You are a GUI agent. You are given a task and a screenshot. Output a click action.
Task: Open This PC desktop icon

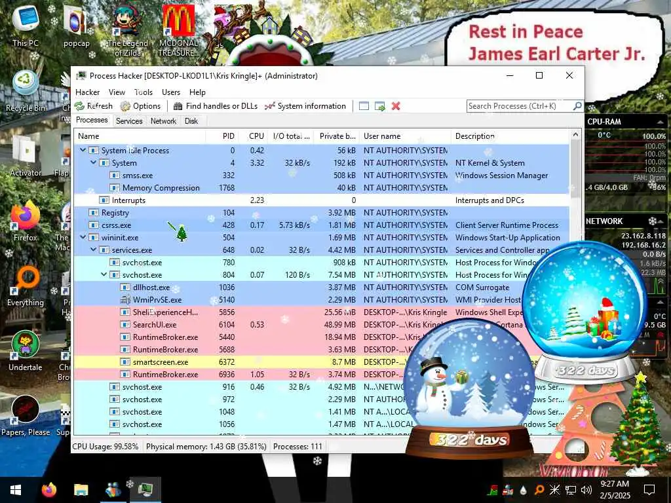coord(26,26)
